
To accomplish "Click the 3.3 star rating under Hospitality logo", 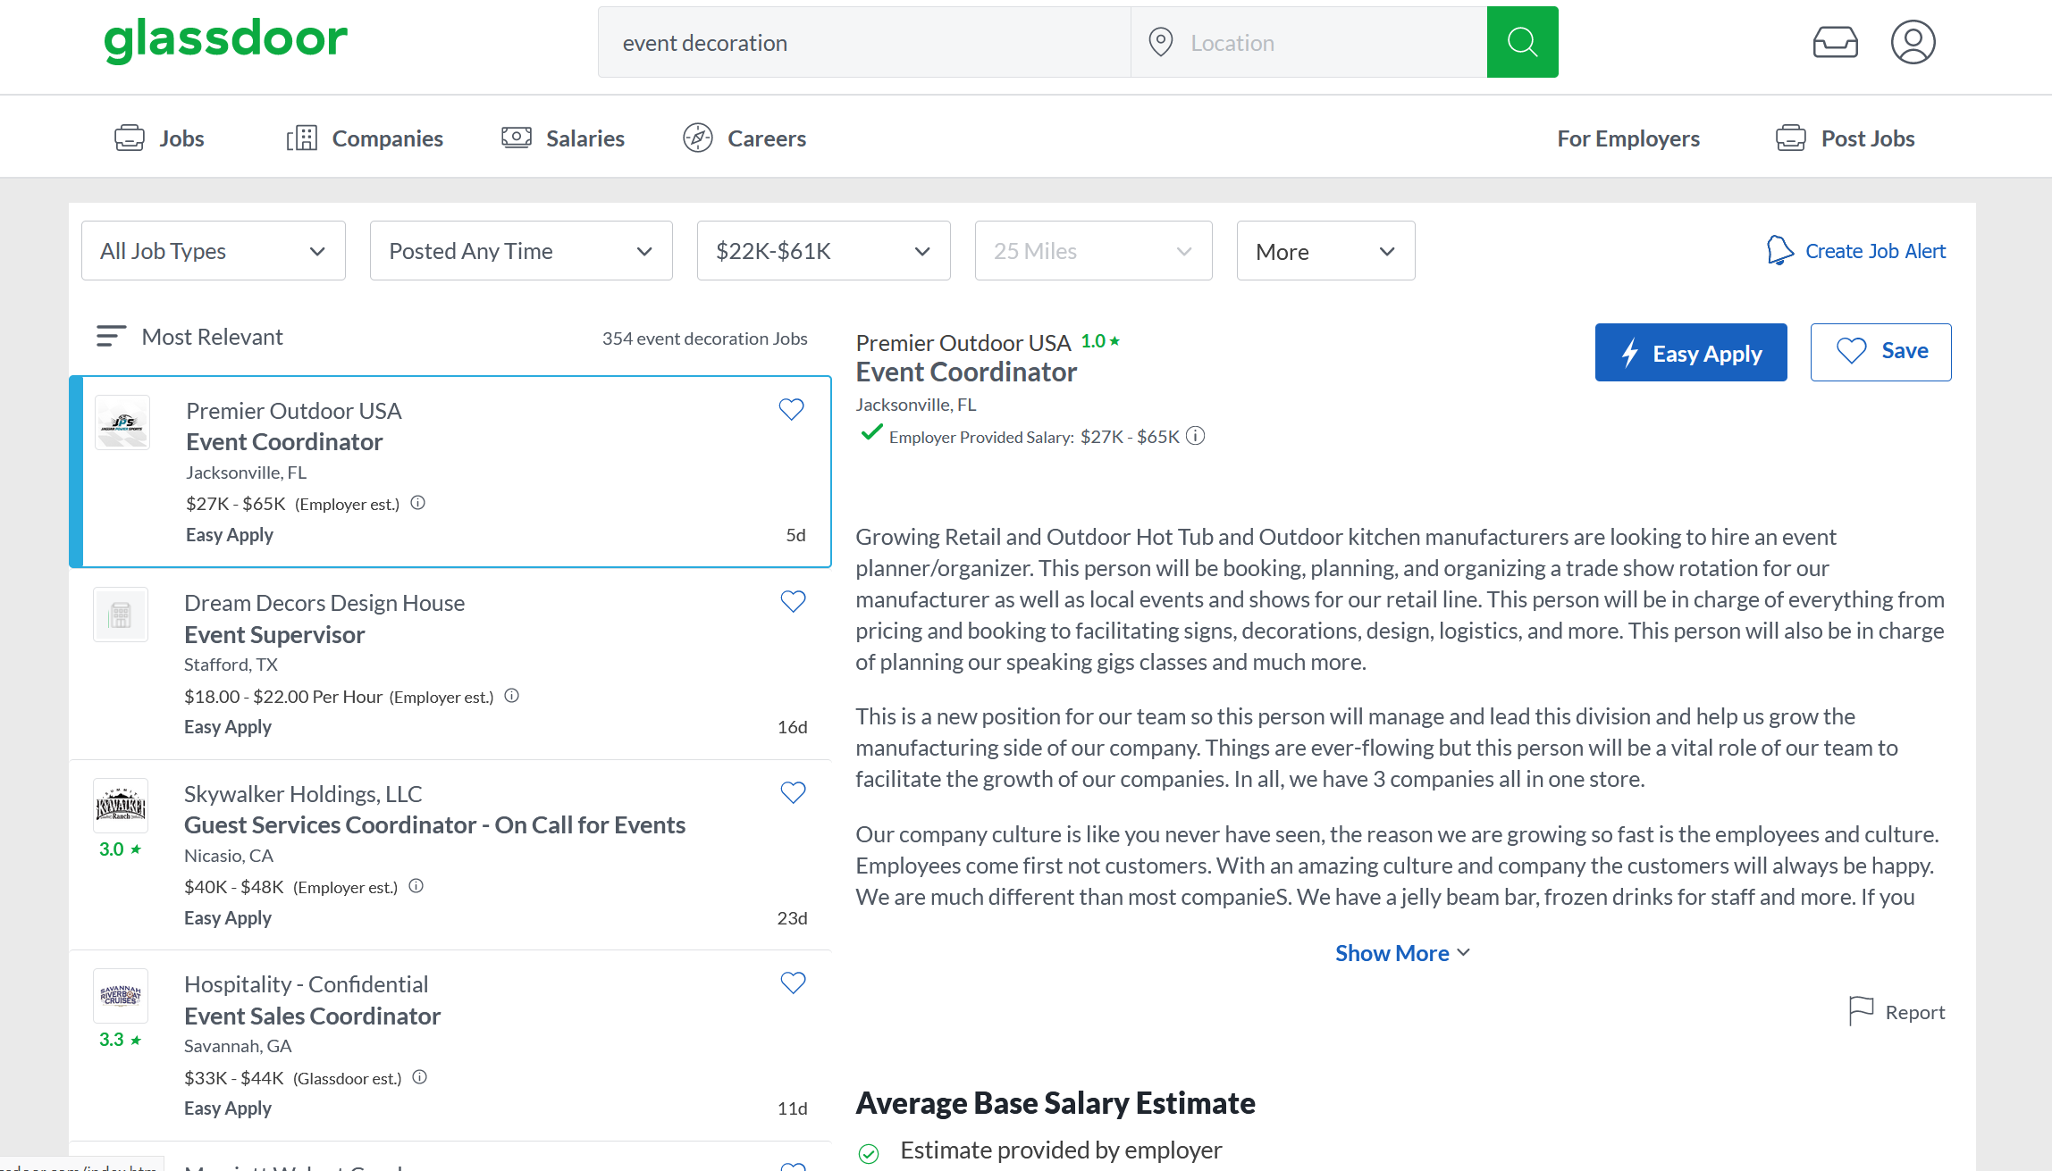I will click(121, 1040).
